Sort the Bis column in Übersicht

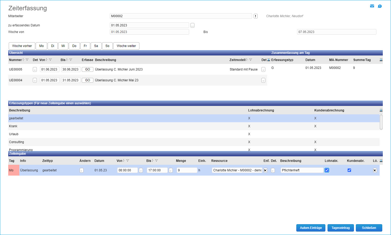pyautogui.click(x=67, y=60)
